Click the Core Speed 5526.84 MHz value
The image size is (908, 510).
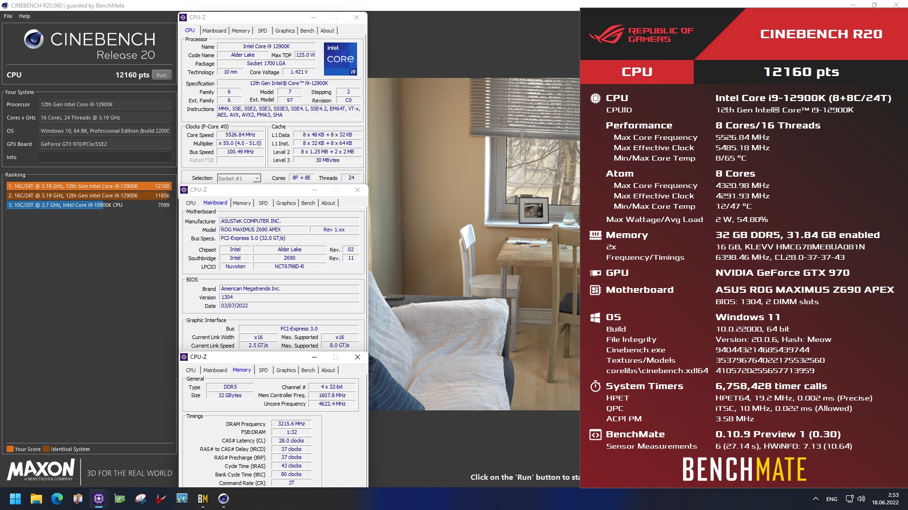240,135
